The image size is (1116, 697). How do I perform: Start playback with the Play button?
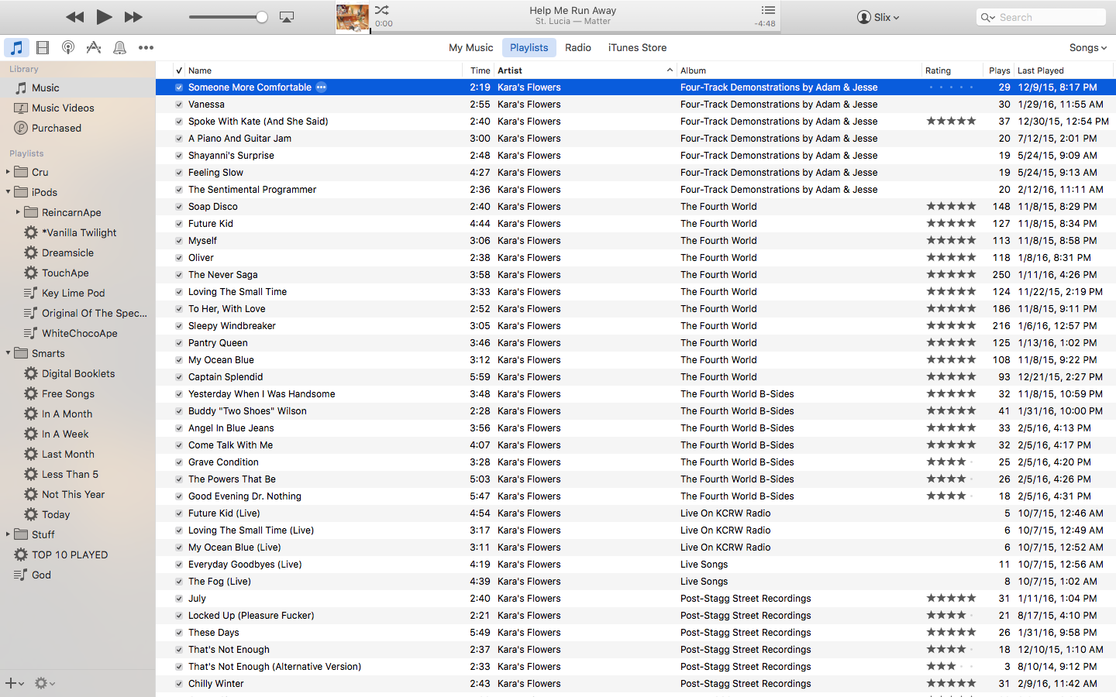click(104, 16)
